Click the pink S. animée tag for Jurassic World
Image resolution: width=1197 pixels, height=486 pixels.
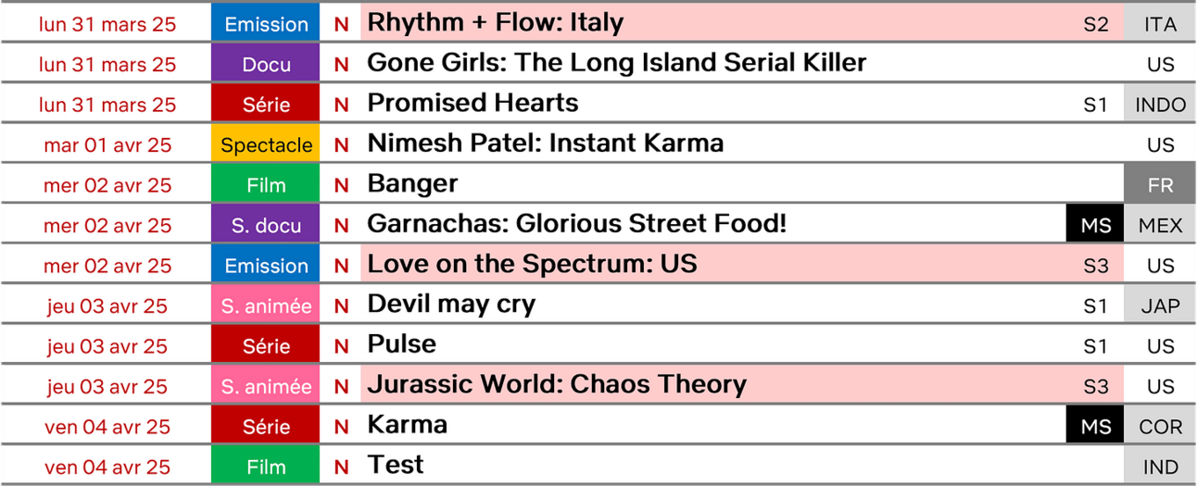pos(266,386)
